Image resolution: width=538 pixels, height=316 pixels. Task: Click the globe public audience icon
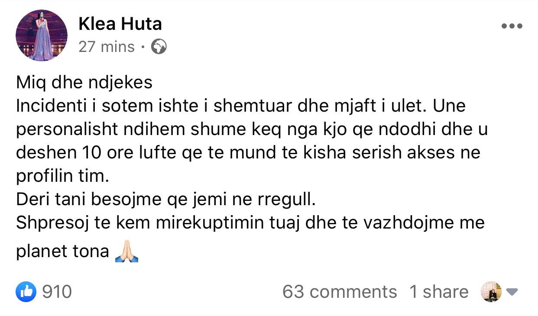point(159,47)
